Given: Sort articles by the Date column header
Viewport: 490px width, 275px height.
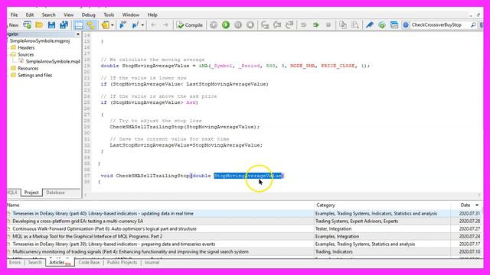Looking at the screenshot, I should [x=466, y=205].
